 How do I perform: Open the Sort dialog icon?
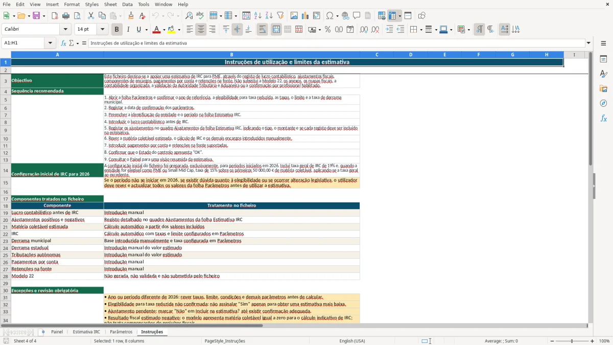pyautogui.click(x=246, y=16)
